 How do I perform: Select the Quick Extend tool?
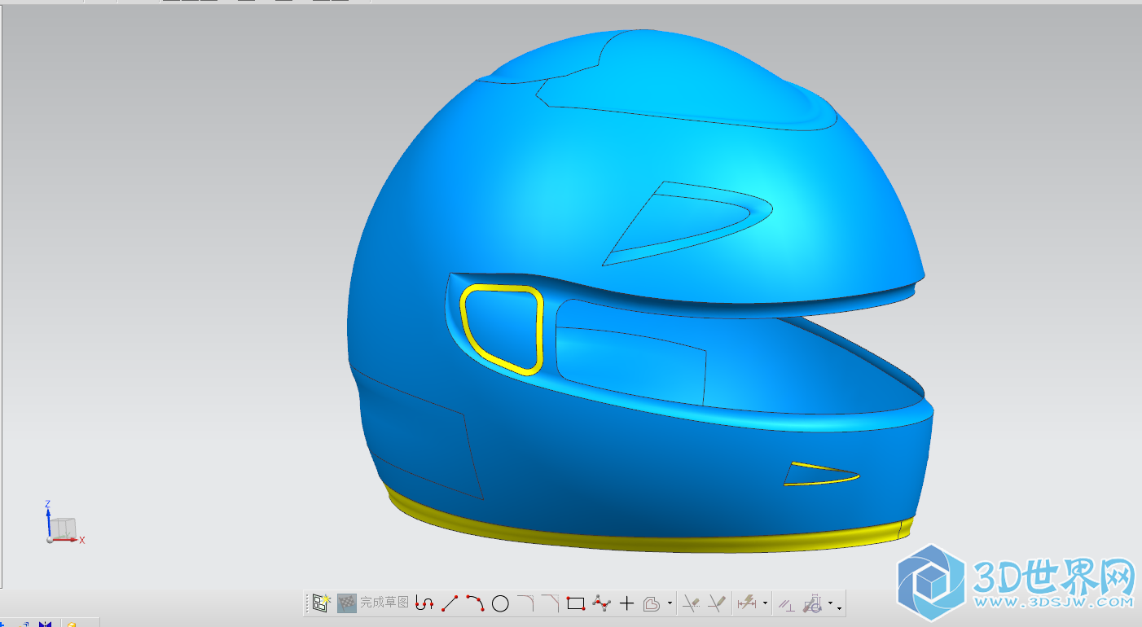coord(717,603)
